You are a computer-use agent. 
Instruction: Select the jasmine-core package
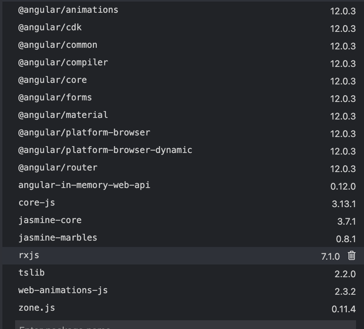click(x=50, y=220)
